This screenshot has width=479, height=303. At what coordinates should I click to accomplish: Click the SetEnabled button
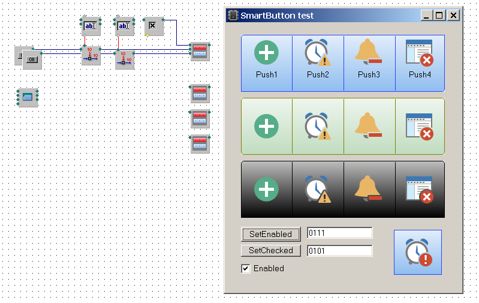(270, 234)
